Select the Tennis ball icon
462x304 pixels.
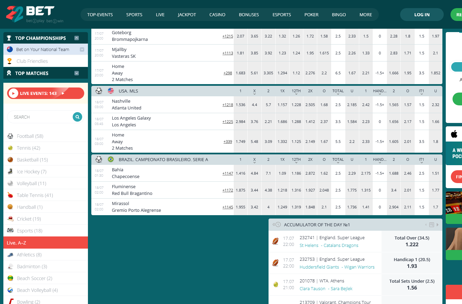(x=10, y=148)
